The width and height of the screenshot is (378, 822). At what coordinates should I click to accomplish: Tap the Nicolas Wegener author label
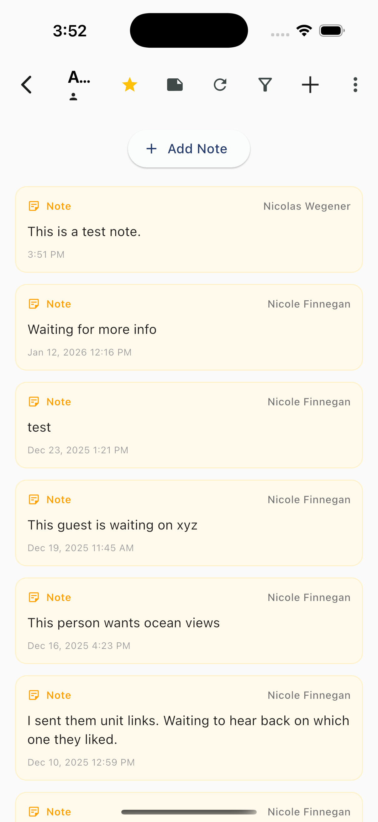(307, 207)
